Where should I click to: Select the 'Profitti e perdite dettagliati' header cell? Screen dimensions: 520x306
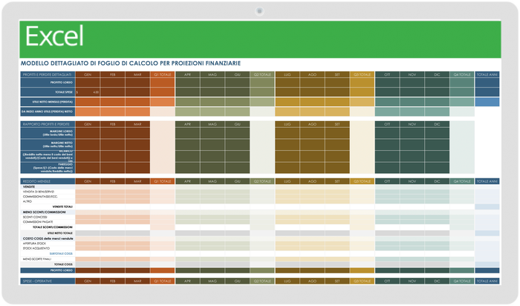48,74
